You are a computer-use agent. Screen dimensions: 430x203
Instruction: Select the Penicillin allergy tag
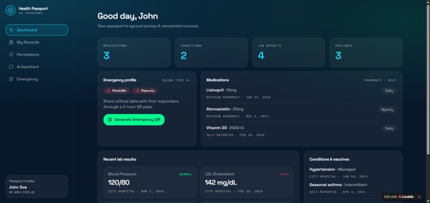point(116,91)
